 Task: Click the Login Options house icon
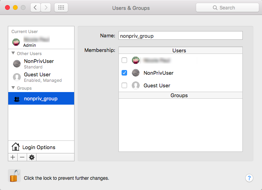click(16, 147)
